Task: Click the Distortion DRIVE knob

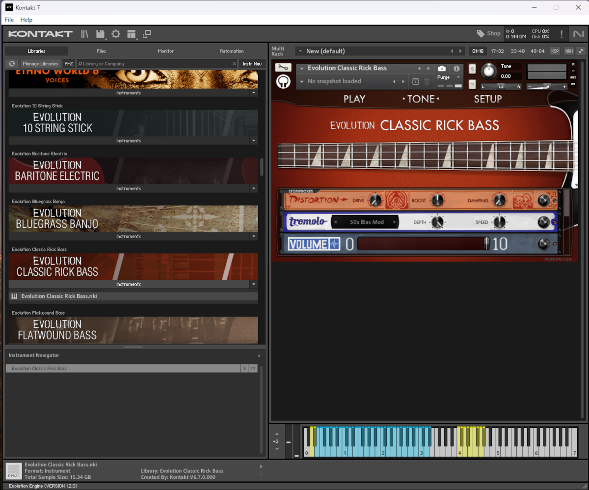Action: pos(375,200)
